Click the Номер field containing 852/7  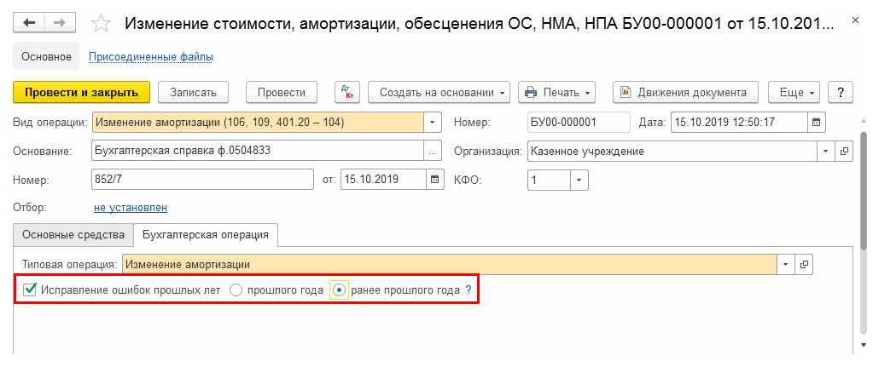point(202,180)
